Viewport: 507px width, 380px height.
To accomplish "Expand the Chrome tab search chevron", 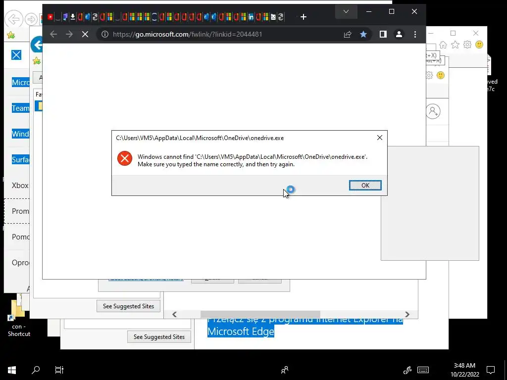I will [x=346, y=12].
